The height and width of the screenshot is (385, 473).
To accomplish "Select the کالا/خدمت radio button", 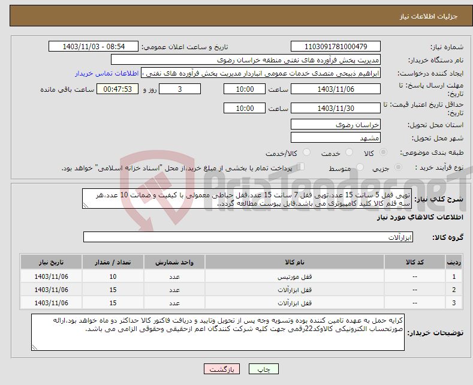I will click(306, 152).
